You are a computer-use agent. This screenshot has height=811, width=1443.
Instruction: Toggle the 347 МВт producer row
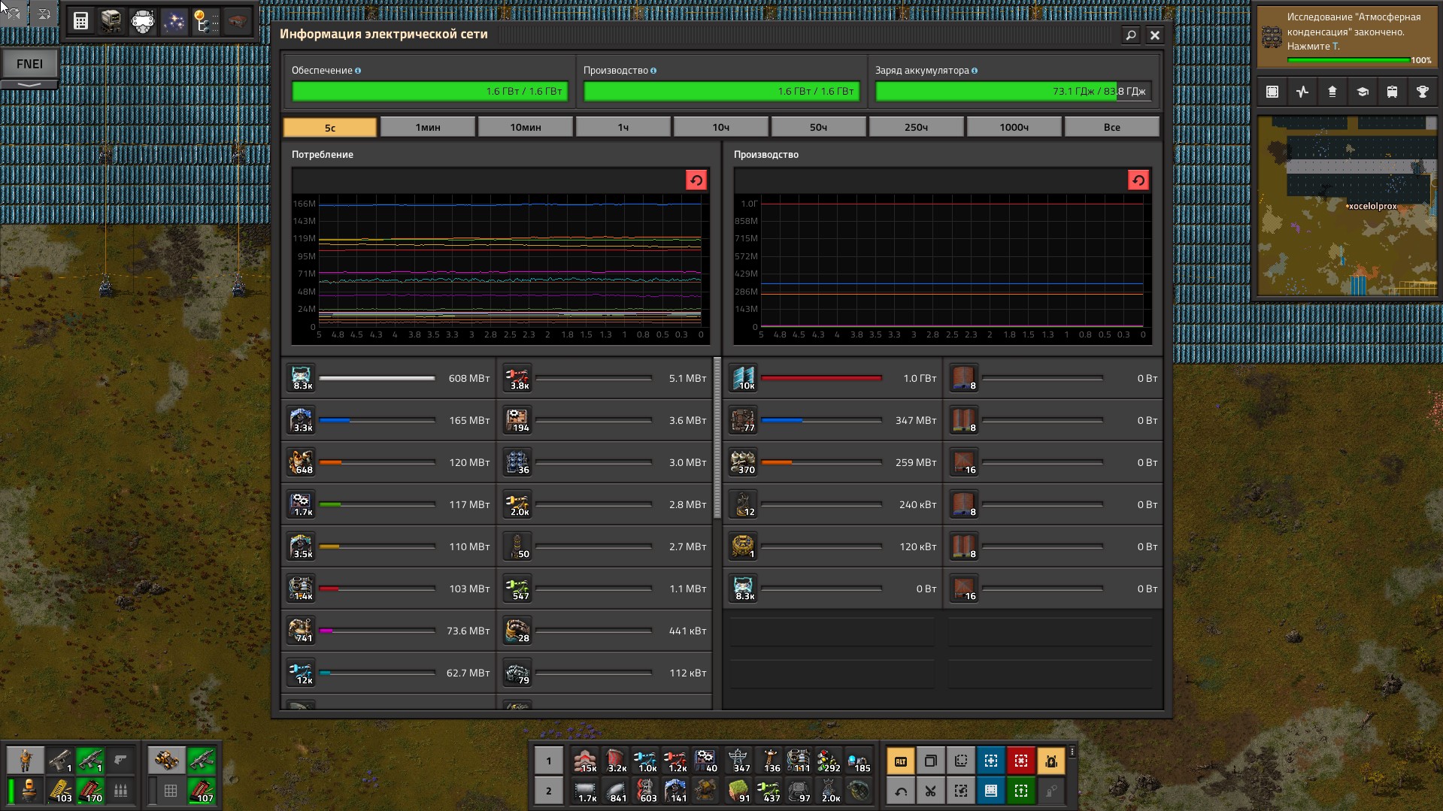click(833, 420)
